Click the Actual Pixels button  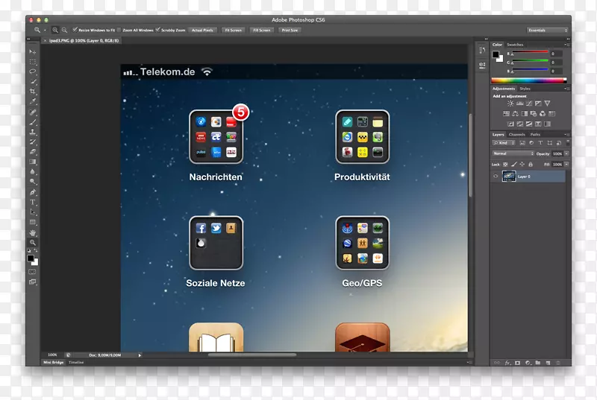(x=202, y=31)
